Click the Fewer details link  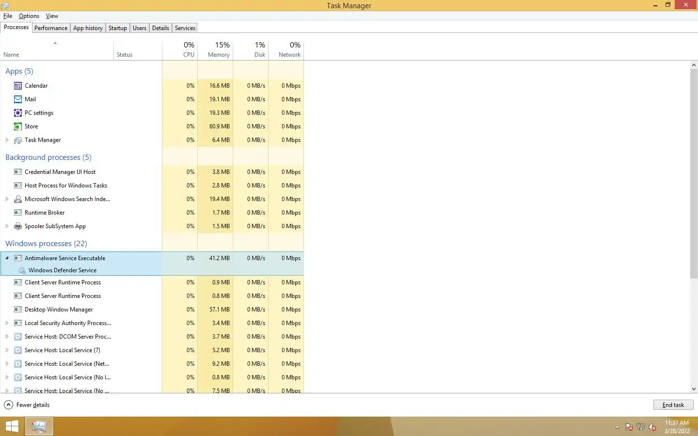(x=33, y=405)
